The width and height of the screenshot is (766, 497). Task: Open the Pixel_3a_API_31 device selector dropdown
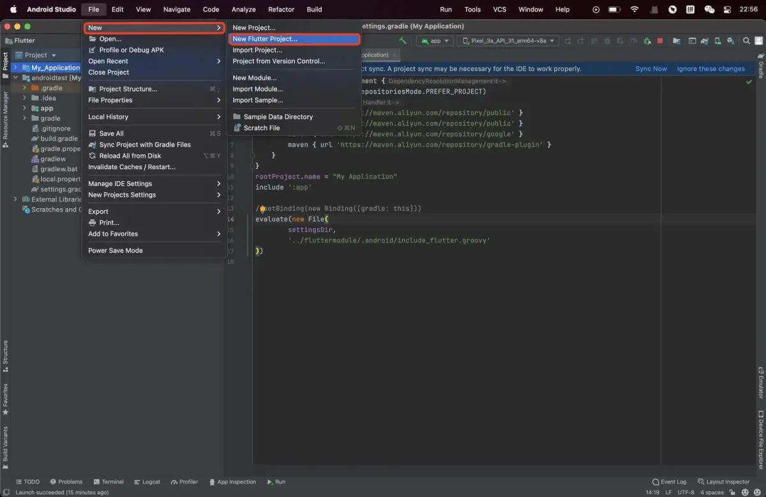(x=509, y=41)
